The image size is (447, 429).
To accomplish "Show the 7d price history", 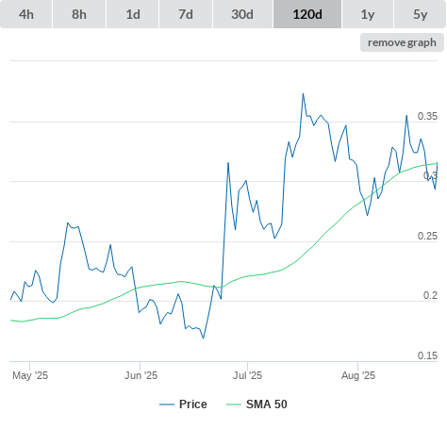I will tap(186, 14).
